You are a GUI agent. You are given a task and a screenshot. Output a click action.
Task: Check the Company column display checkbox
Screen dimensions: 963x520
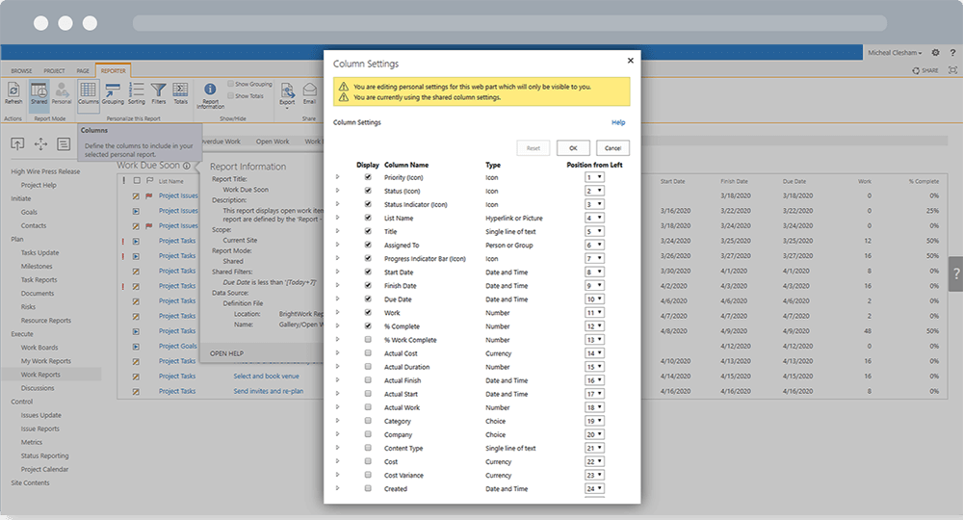click(x=368, y=434)
